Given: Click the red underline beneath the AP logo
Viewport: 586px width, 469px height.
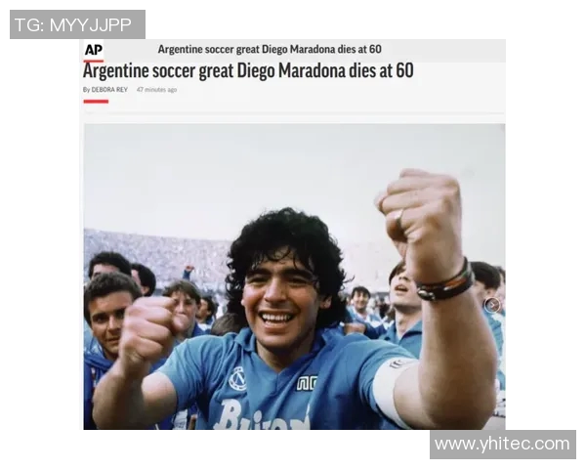Looking at the screenshot, I should pos(94,61).
